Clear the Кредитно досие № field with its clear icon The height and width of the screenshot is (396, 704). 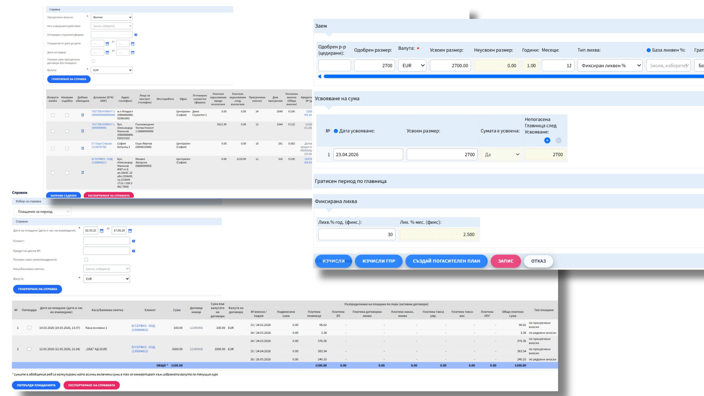pos(133,251)
